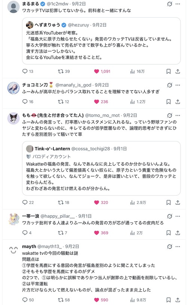This screenshot has height=305, width=187.
Task: Open Grok icon on チョコミン刀's post
Action: pos(170,85)
